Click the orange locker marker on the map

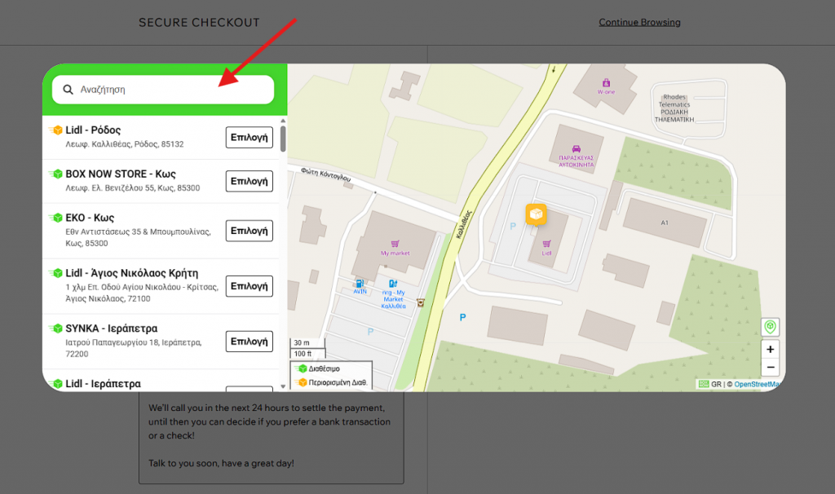tap(536, 214)
